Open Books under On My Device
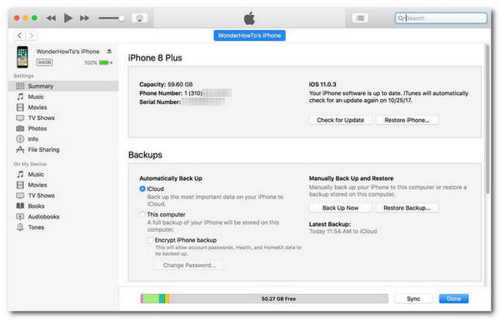The width and height of the screenshot is (500, 320). coord(63,206)
